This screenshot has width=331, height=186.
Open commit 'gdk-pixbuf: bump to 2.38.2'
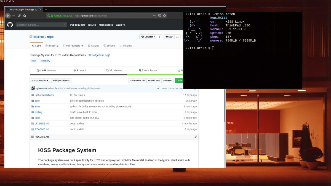[85, 118]
